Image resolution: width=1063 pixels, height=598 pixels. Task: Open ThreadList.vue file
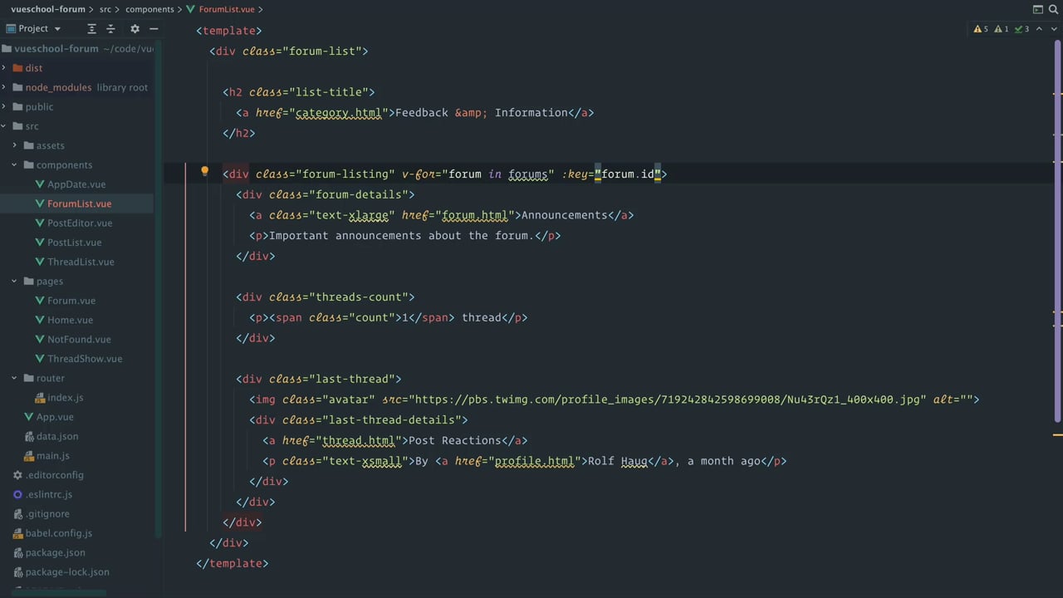click(81, 262)
